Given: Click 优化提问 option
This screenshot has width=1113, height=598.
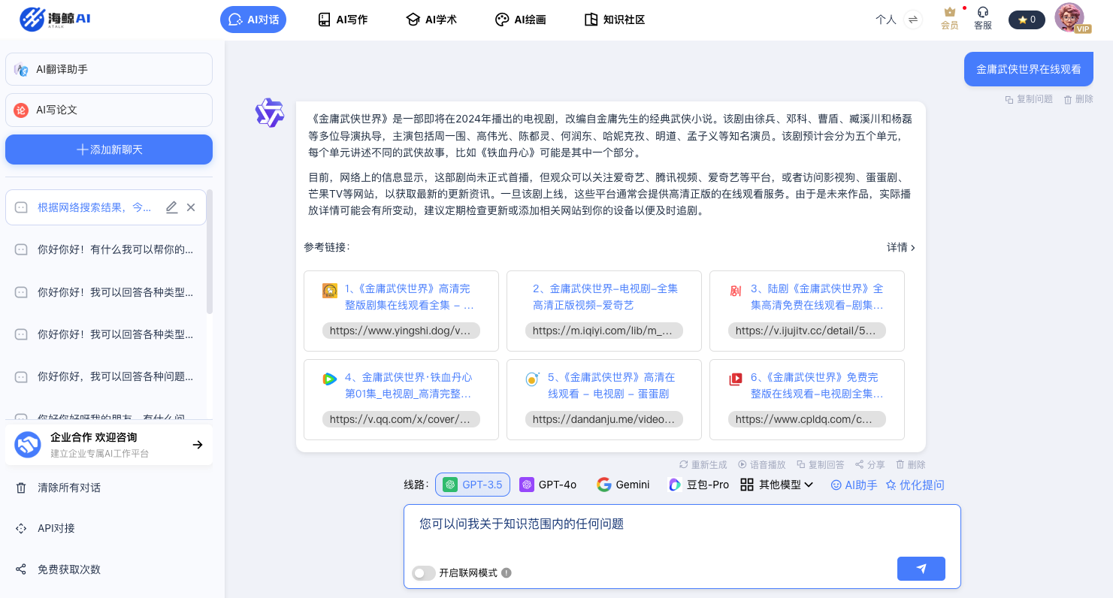Looking at the screenshot, I should pos(915,485).
